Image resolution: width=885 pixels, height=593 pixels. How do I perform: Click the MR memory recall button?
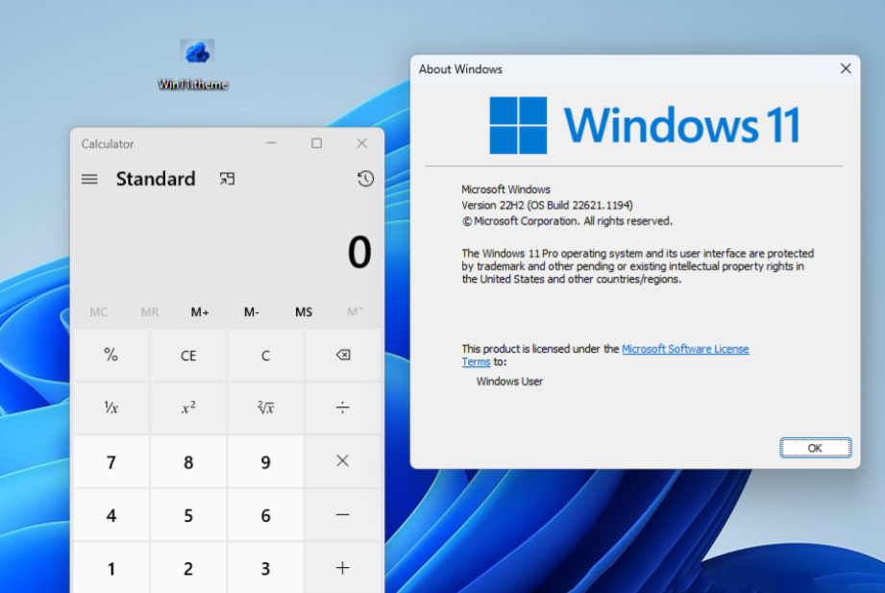coord(150,311)
